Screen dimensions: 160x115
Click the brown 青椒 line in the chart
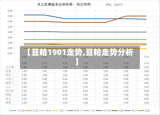(x=85, y=22)
